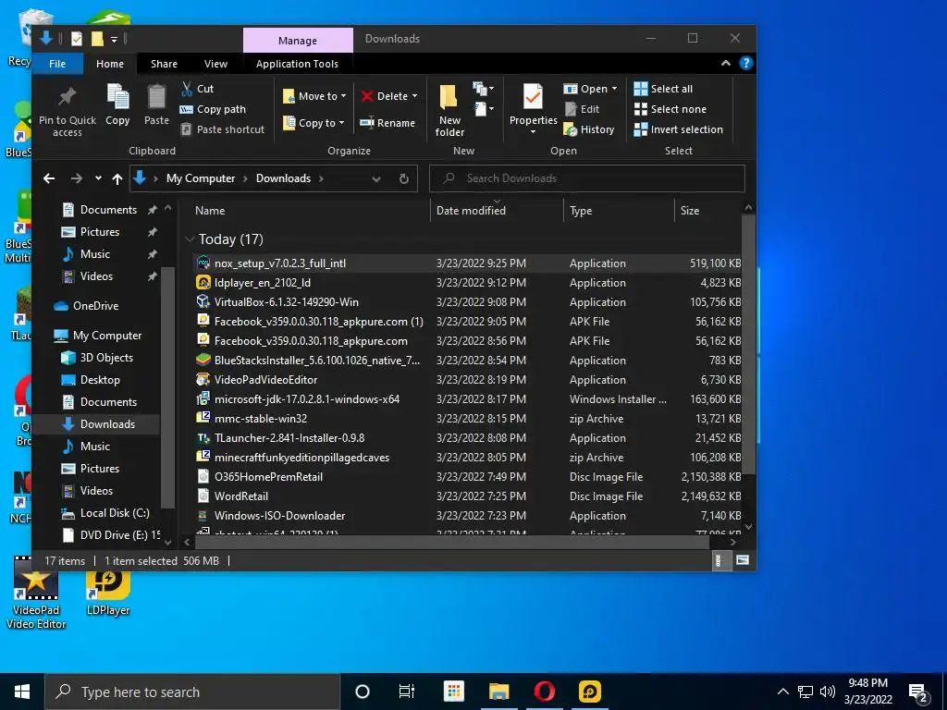Expand the Open dropdown arrow

tap(615, 89)
